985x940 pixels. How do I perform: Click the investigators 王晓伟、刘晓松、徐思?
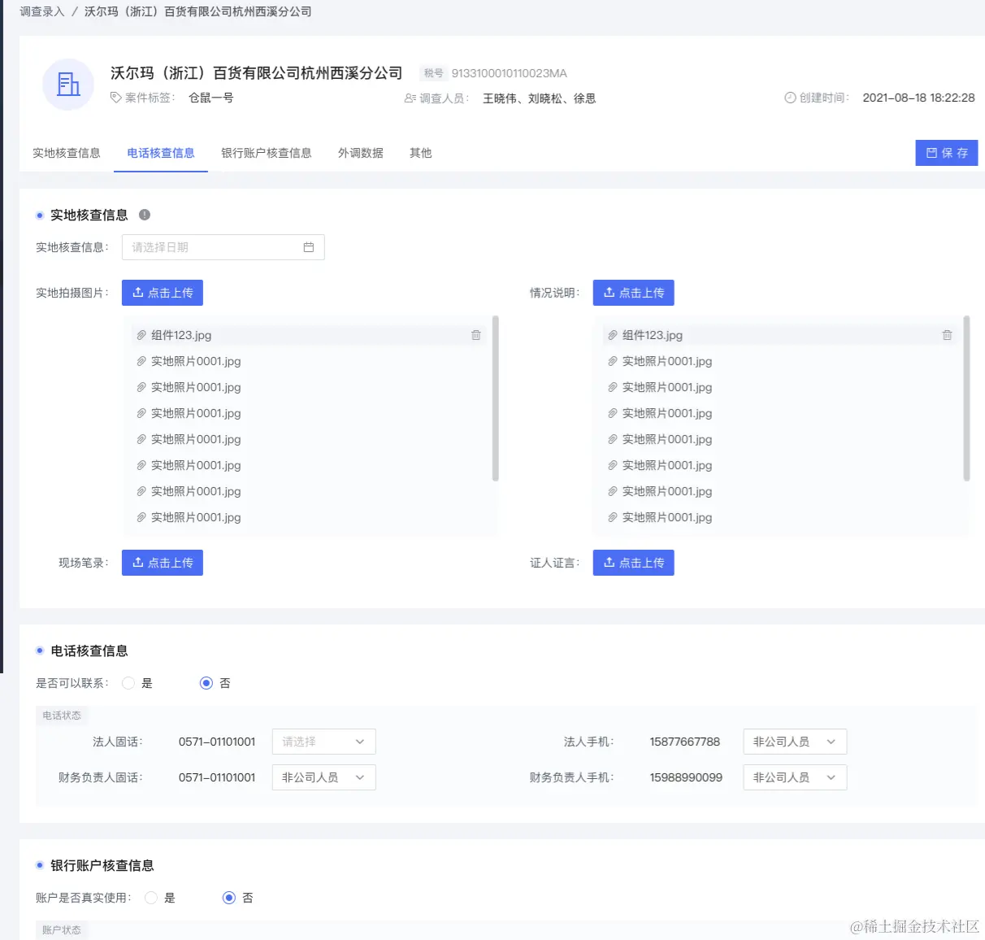click(x=540, y=98)
